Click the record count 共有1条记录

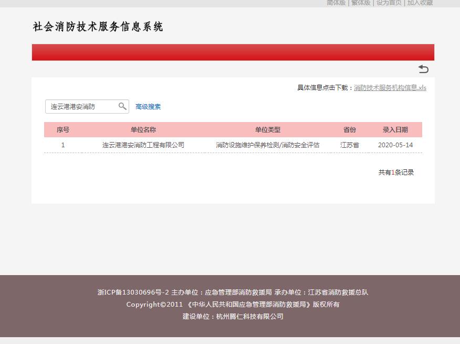(x=394, y=172)
